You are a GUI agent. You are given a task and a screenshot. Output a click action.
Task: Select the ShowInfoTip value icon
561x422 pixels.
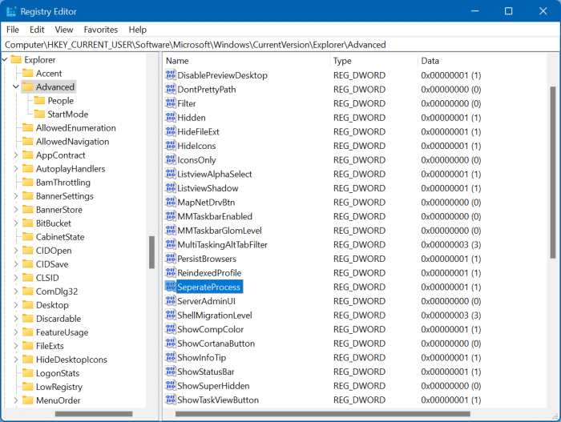[x=170, y=357]
